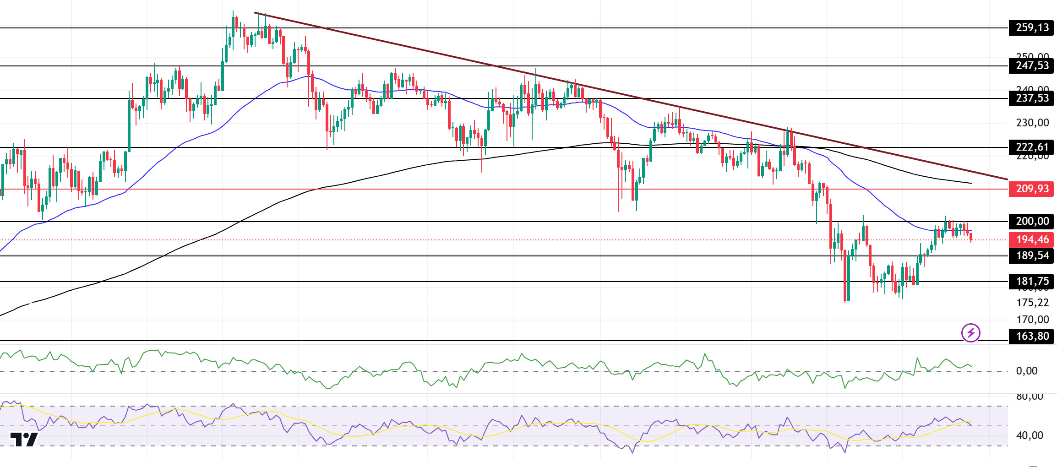The width and height of the screenshot is (1057, 467).
Task: Select the 181,75 price level label
Action: click(x=1031, y=282)
